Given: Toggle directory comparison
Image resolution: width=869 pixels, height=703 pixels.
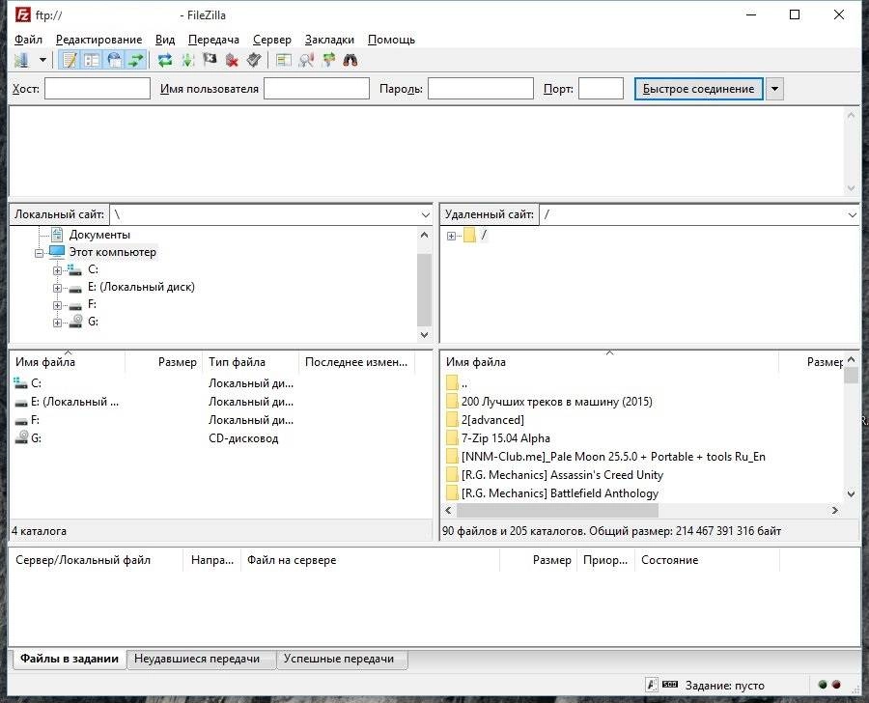Looking at the screenshot, I should 306,60.
